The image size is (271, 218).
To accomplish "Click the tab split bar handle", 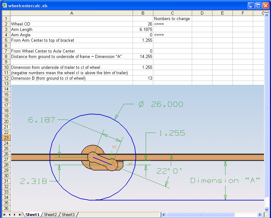I will coord(161,215).
